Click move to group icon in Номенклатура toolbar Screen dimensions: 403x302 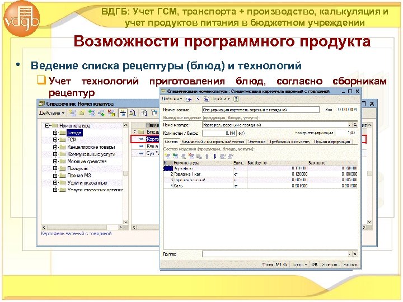click(133, 113)
